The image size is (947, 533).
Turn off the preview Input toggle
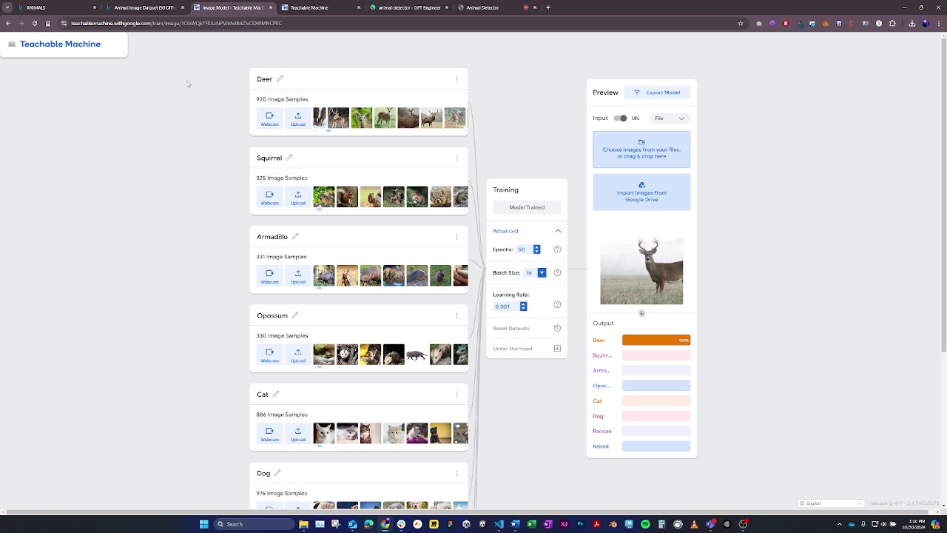click(621, 118)
